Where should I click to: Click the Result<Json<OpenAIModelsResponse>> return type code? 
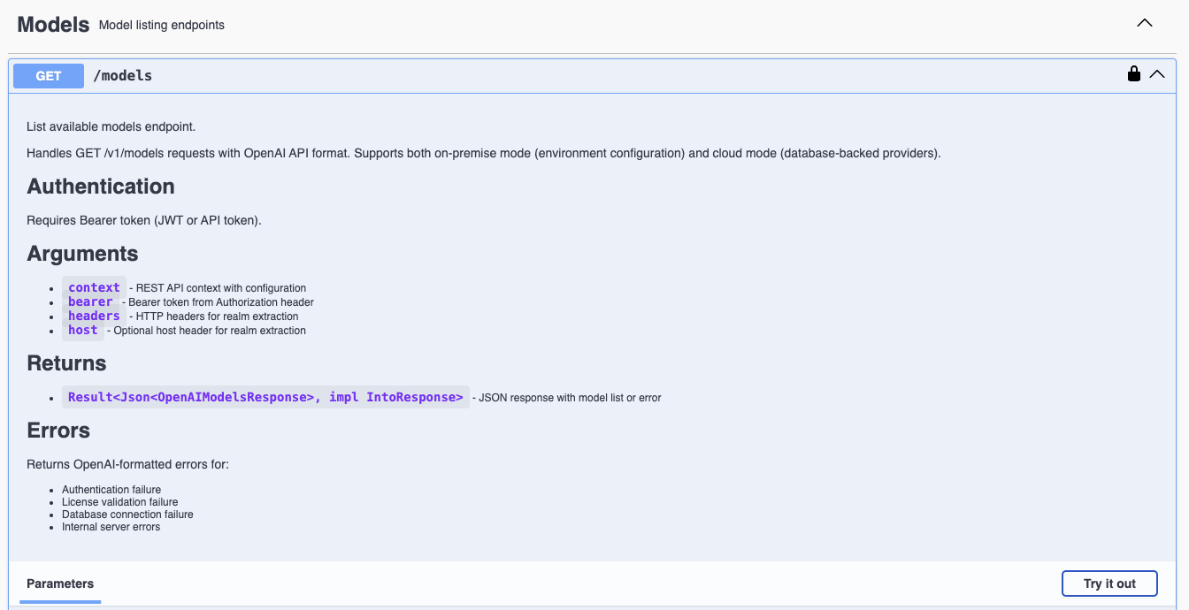[x=265, y=397]
